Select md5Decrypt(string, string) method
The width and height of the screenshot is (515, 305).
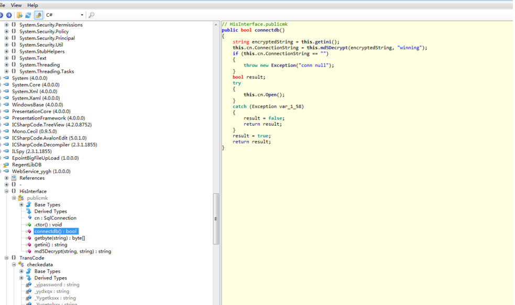pyautogui.click(x=72, y=252)
